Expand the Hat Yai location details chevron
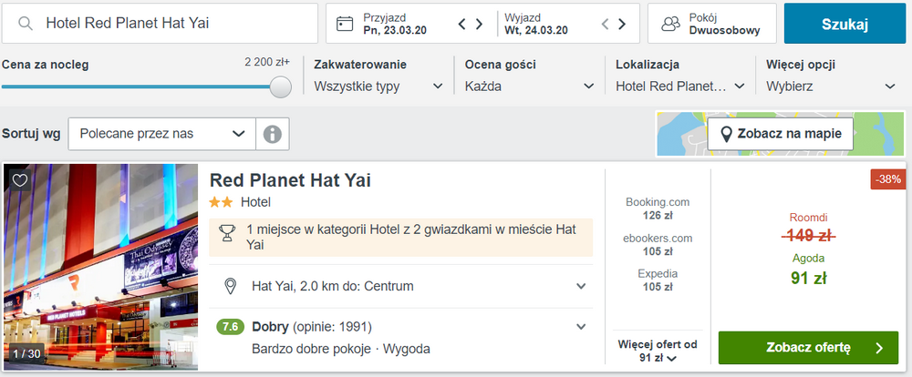Image resolution: width=912 pixels, height=377 pixels. (580, 286)
